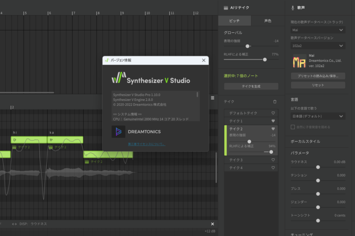Image resolution: width=355 pixels, height=236 pixels.
Task: Click the trash icon in the テイク section
Action: pos(274,102)
